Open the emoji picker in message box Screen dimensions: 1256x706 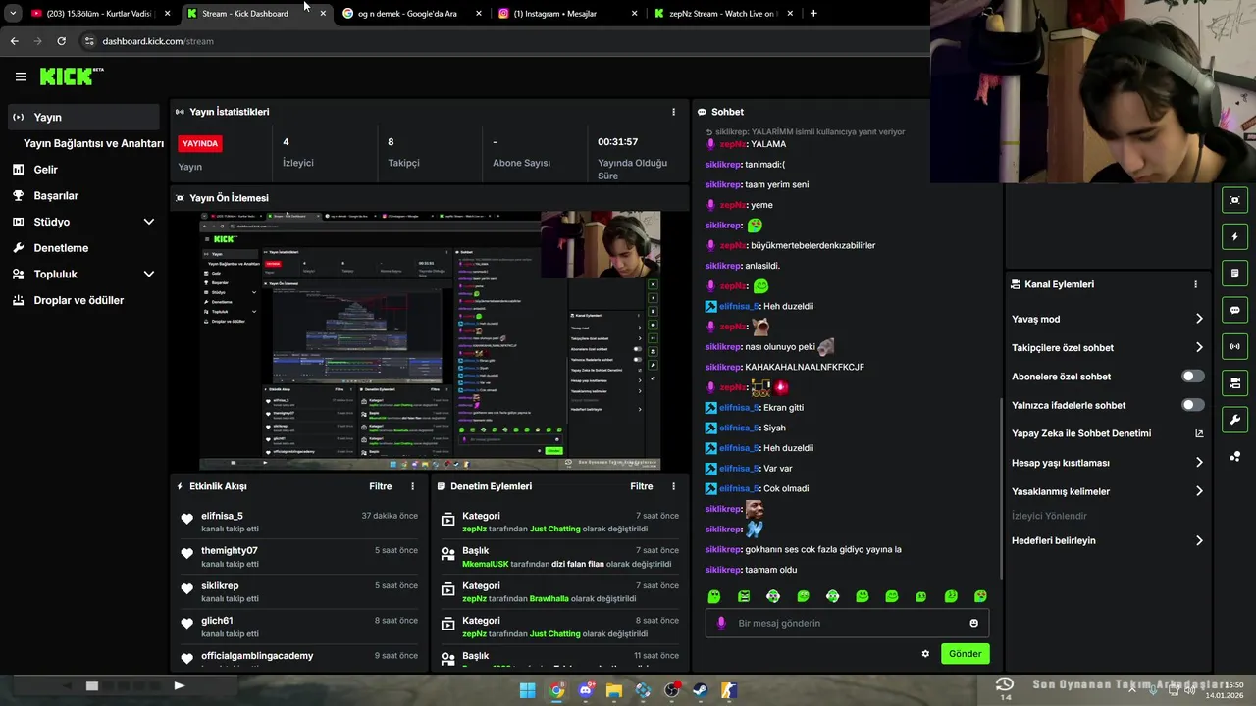point(973,623)
